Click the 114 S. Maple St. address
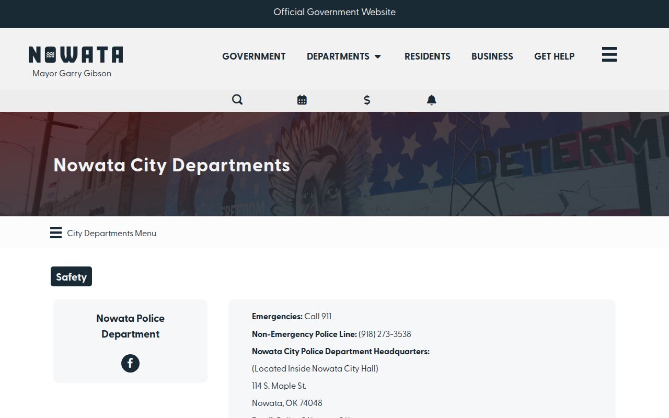This screenshot has height=418, width=669. click(279, 386)
